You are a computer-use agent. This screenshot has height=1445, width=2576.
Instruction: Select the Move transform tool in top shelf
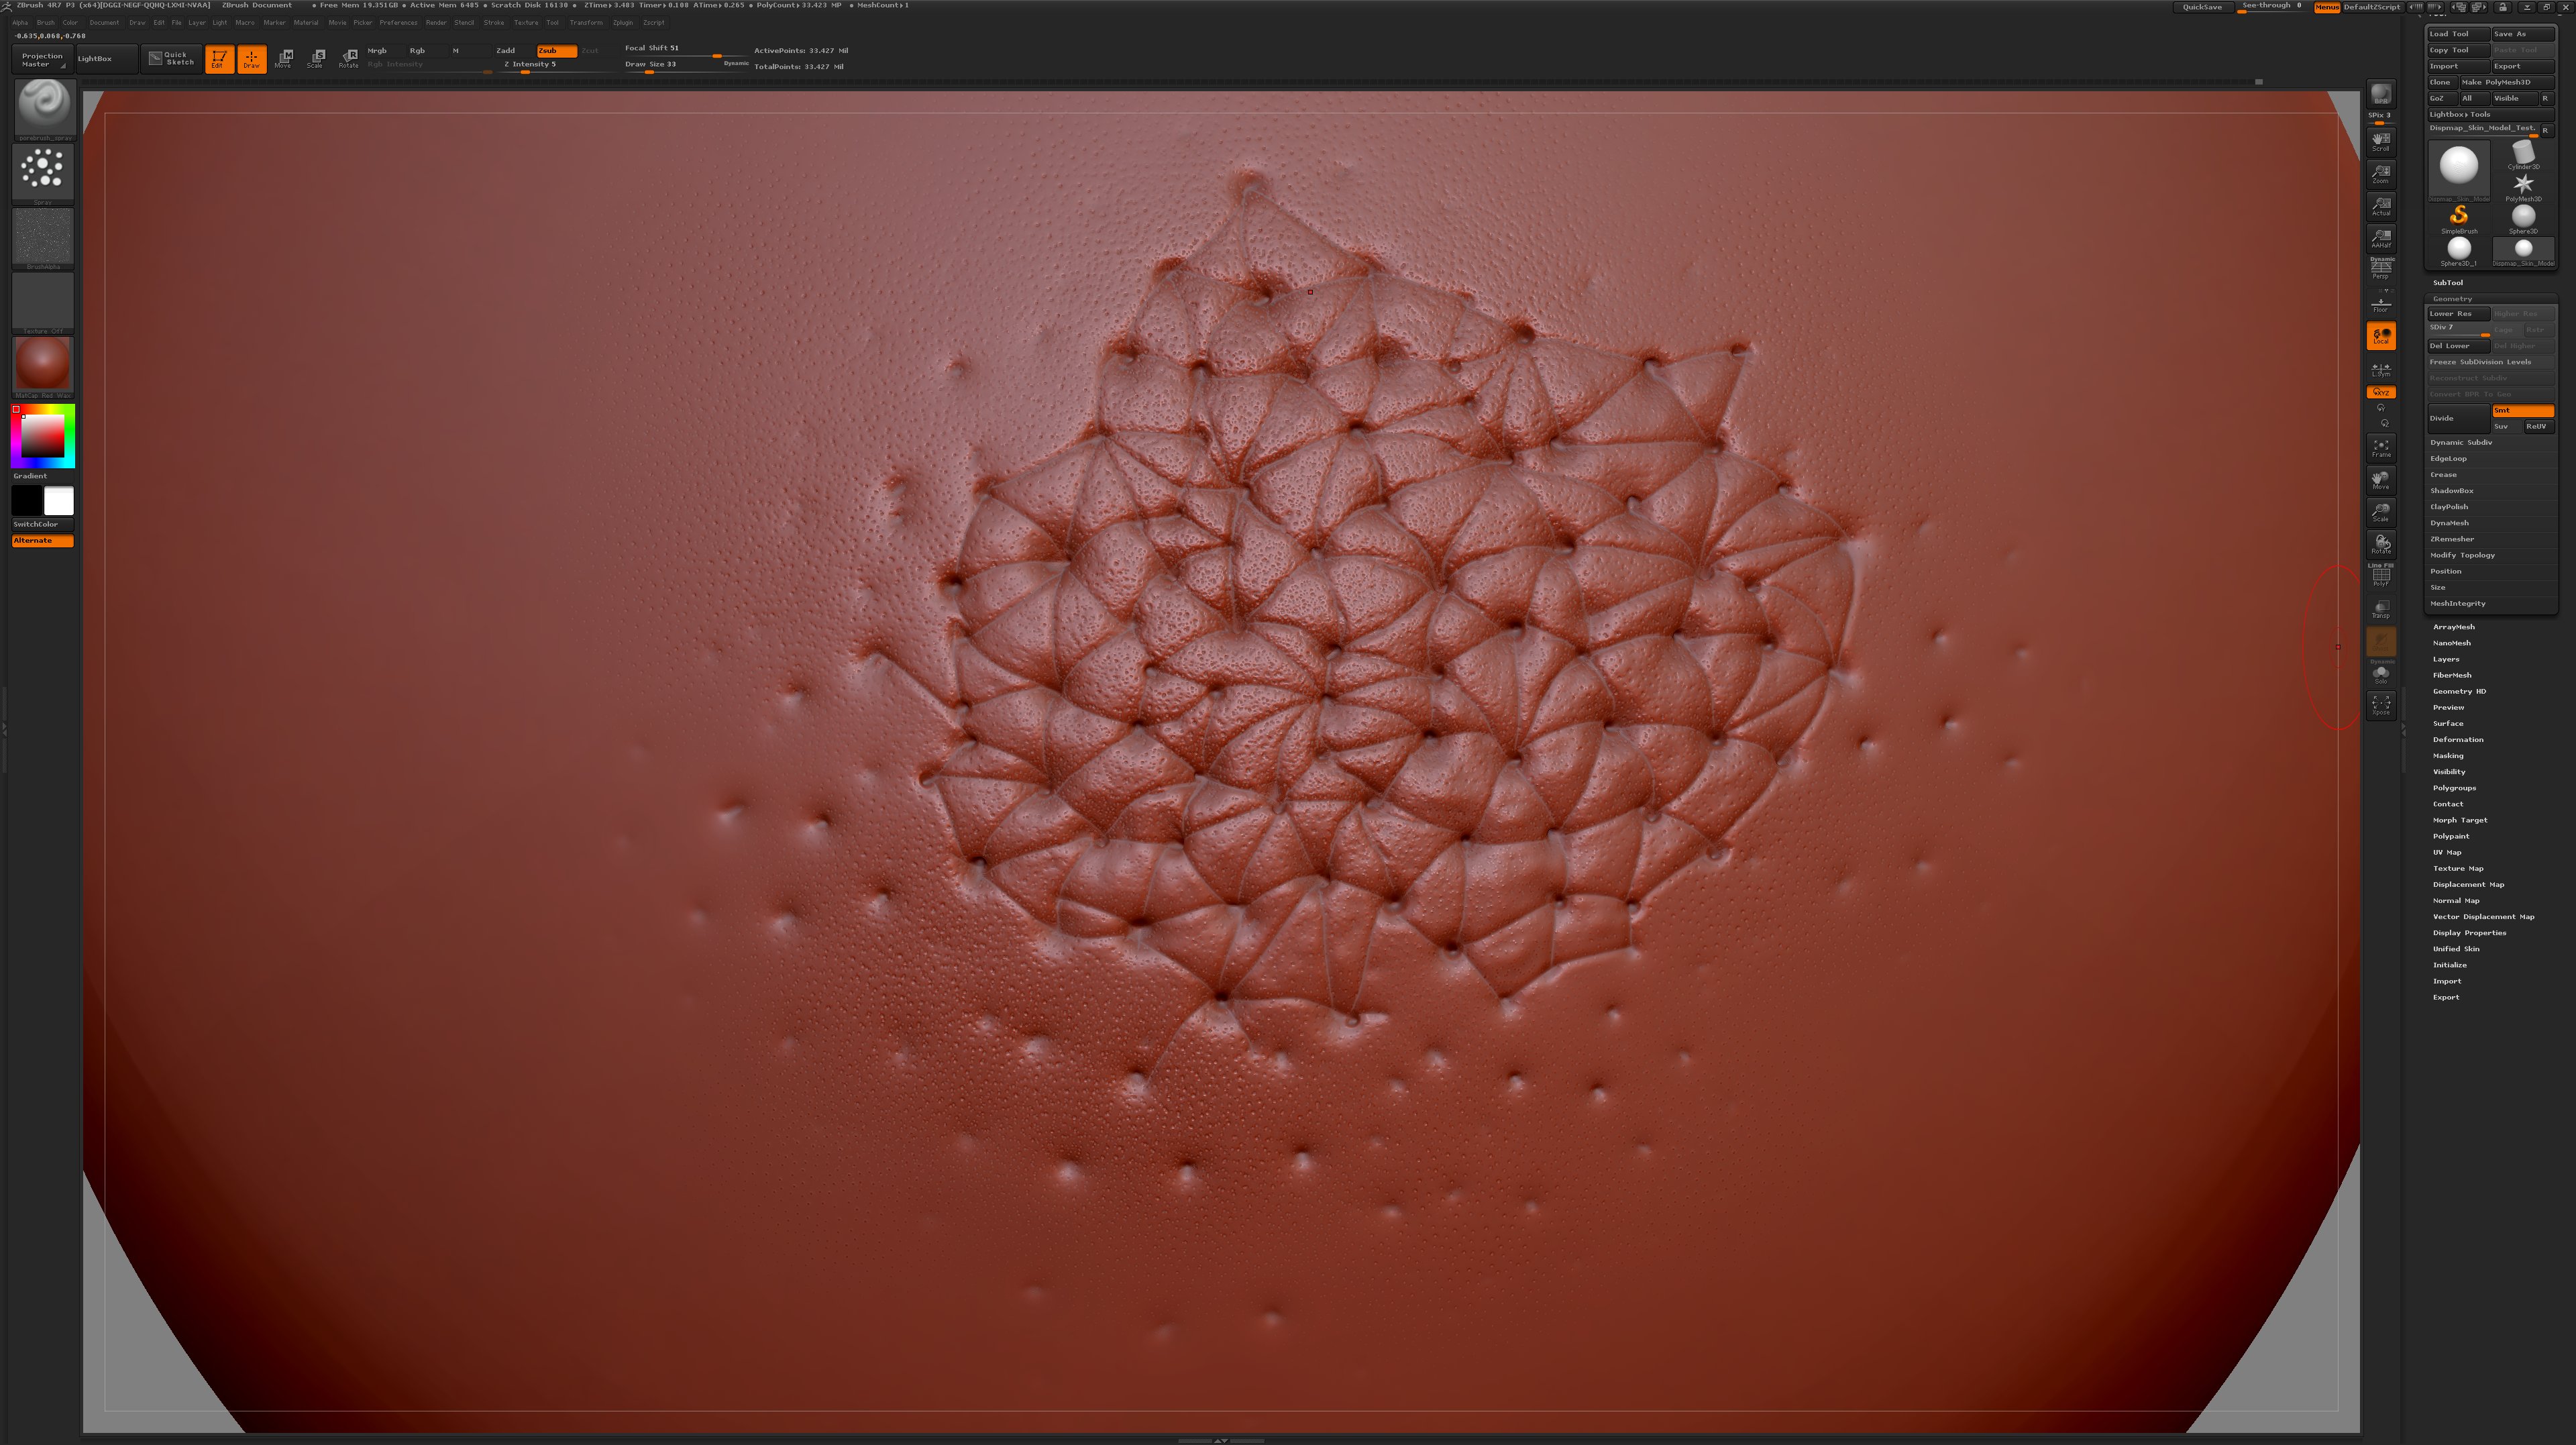tap(284, 58)
